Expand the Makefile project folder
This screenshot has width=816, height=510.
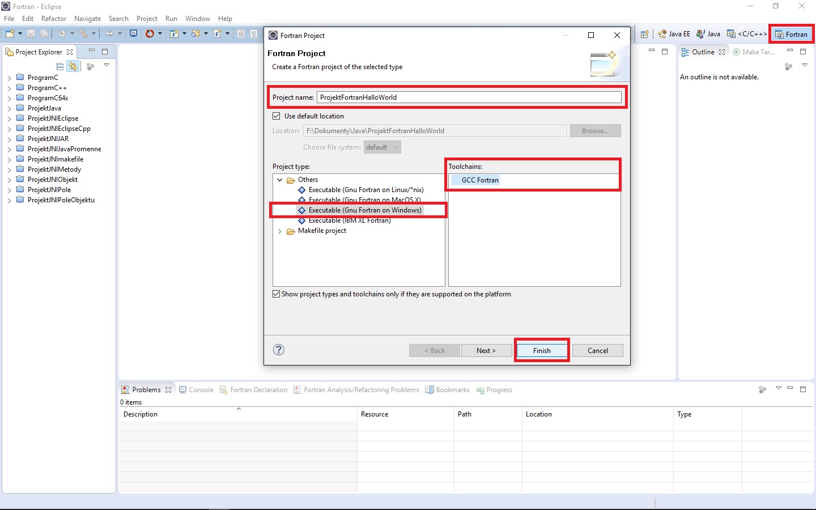coord(280,231)
